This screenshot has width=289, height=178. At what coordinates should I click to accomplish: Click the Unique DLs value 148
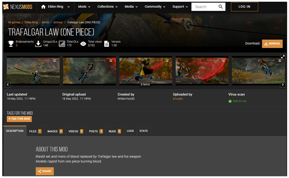point(46,45)
